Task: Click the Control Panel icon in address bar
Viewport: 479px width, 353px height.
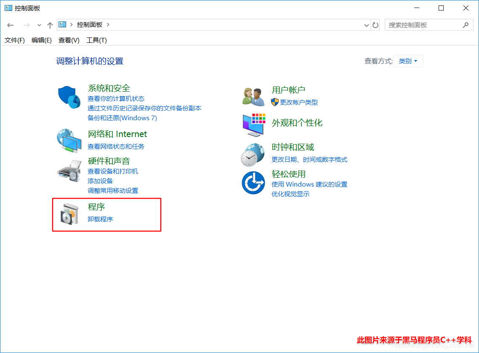Action: click(x=62, y=25)
